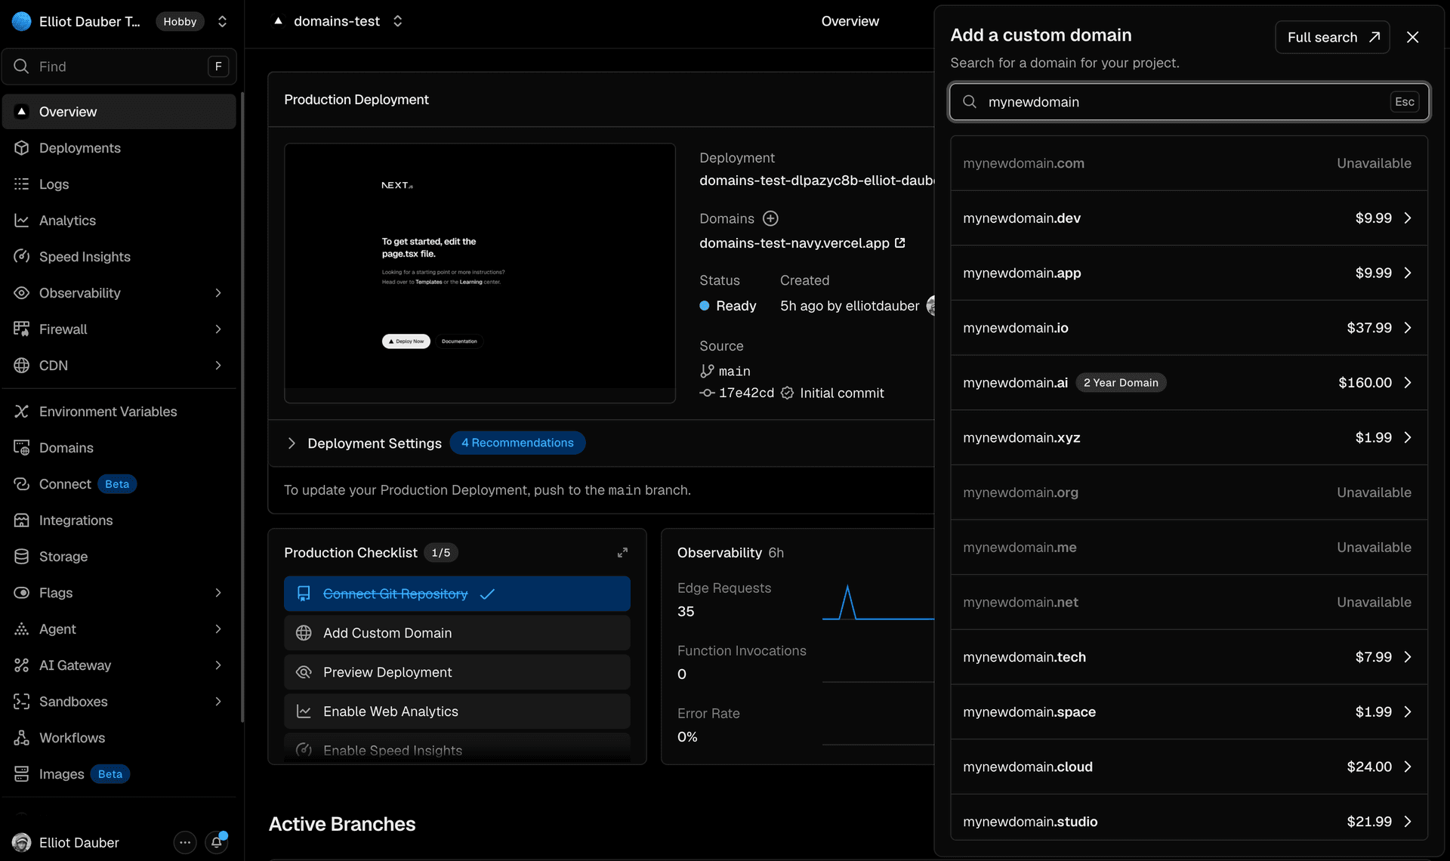Image resolution: width=1450 pixels, height=861 pixels.
Task: Click the domain search input field
Action: point(1189,102)
